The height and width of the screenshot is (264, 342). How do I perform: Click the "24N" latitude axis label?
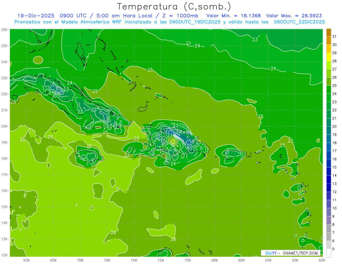pyautogui.click(x=4, y=62)
